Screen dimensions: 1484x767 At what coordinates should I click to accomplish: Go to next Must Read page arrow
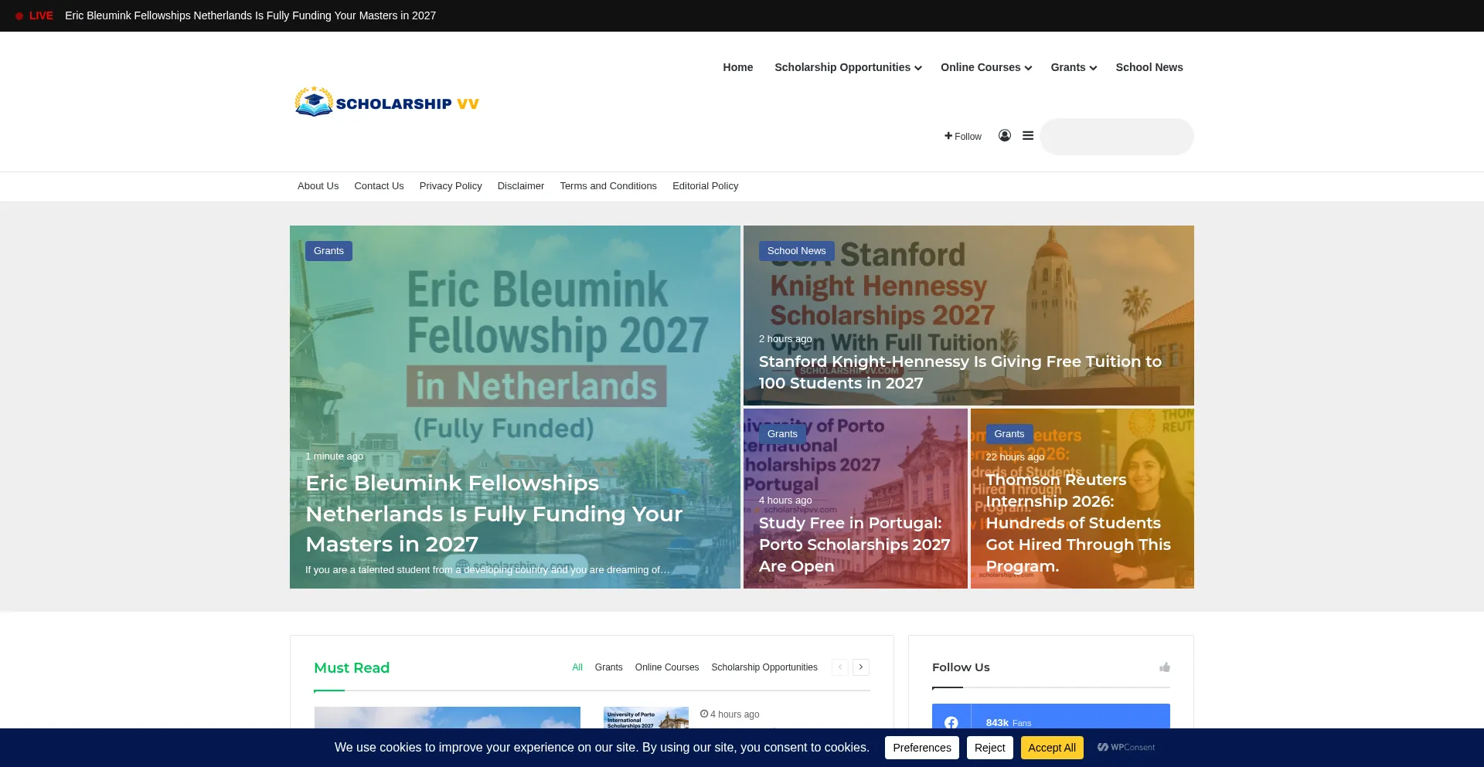coord(861,667)
